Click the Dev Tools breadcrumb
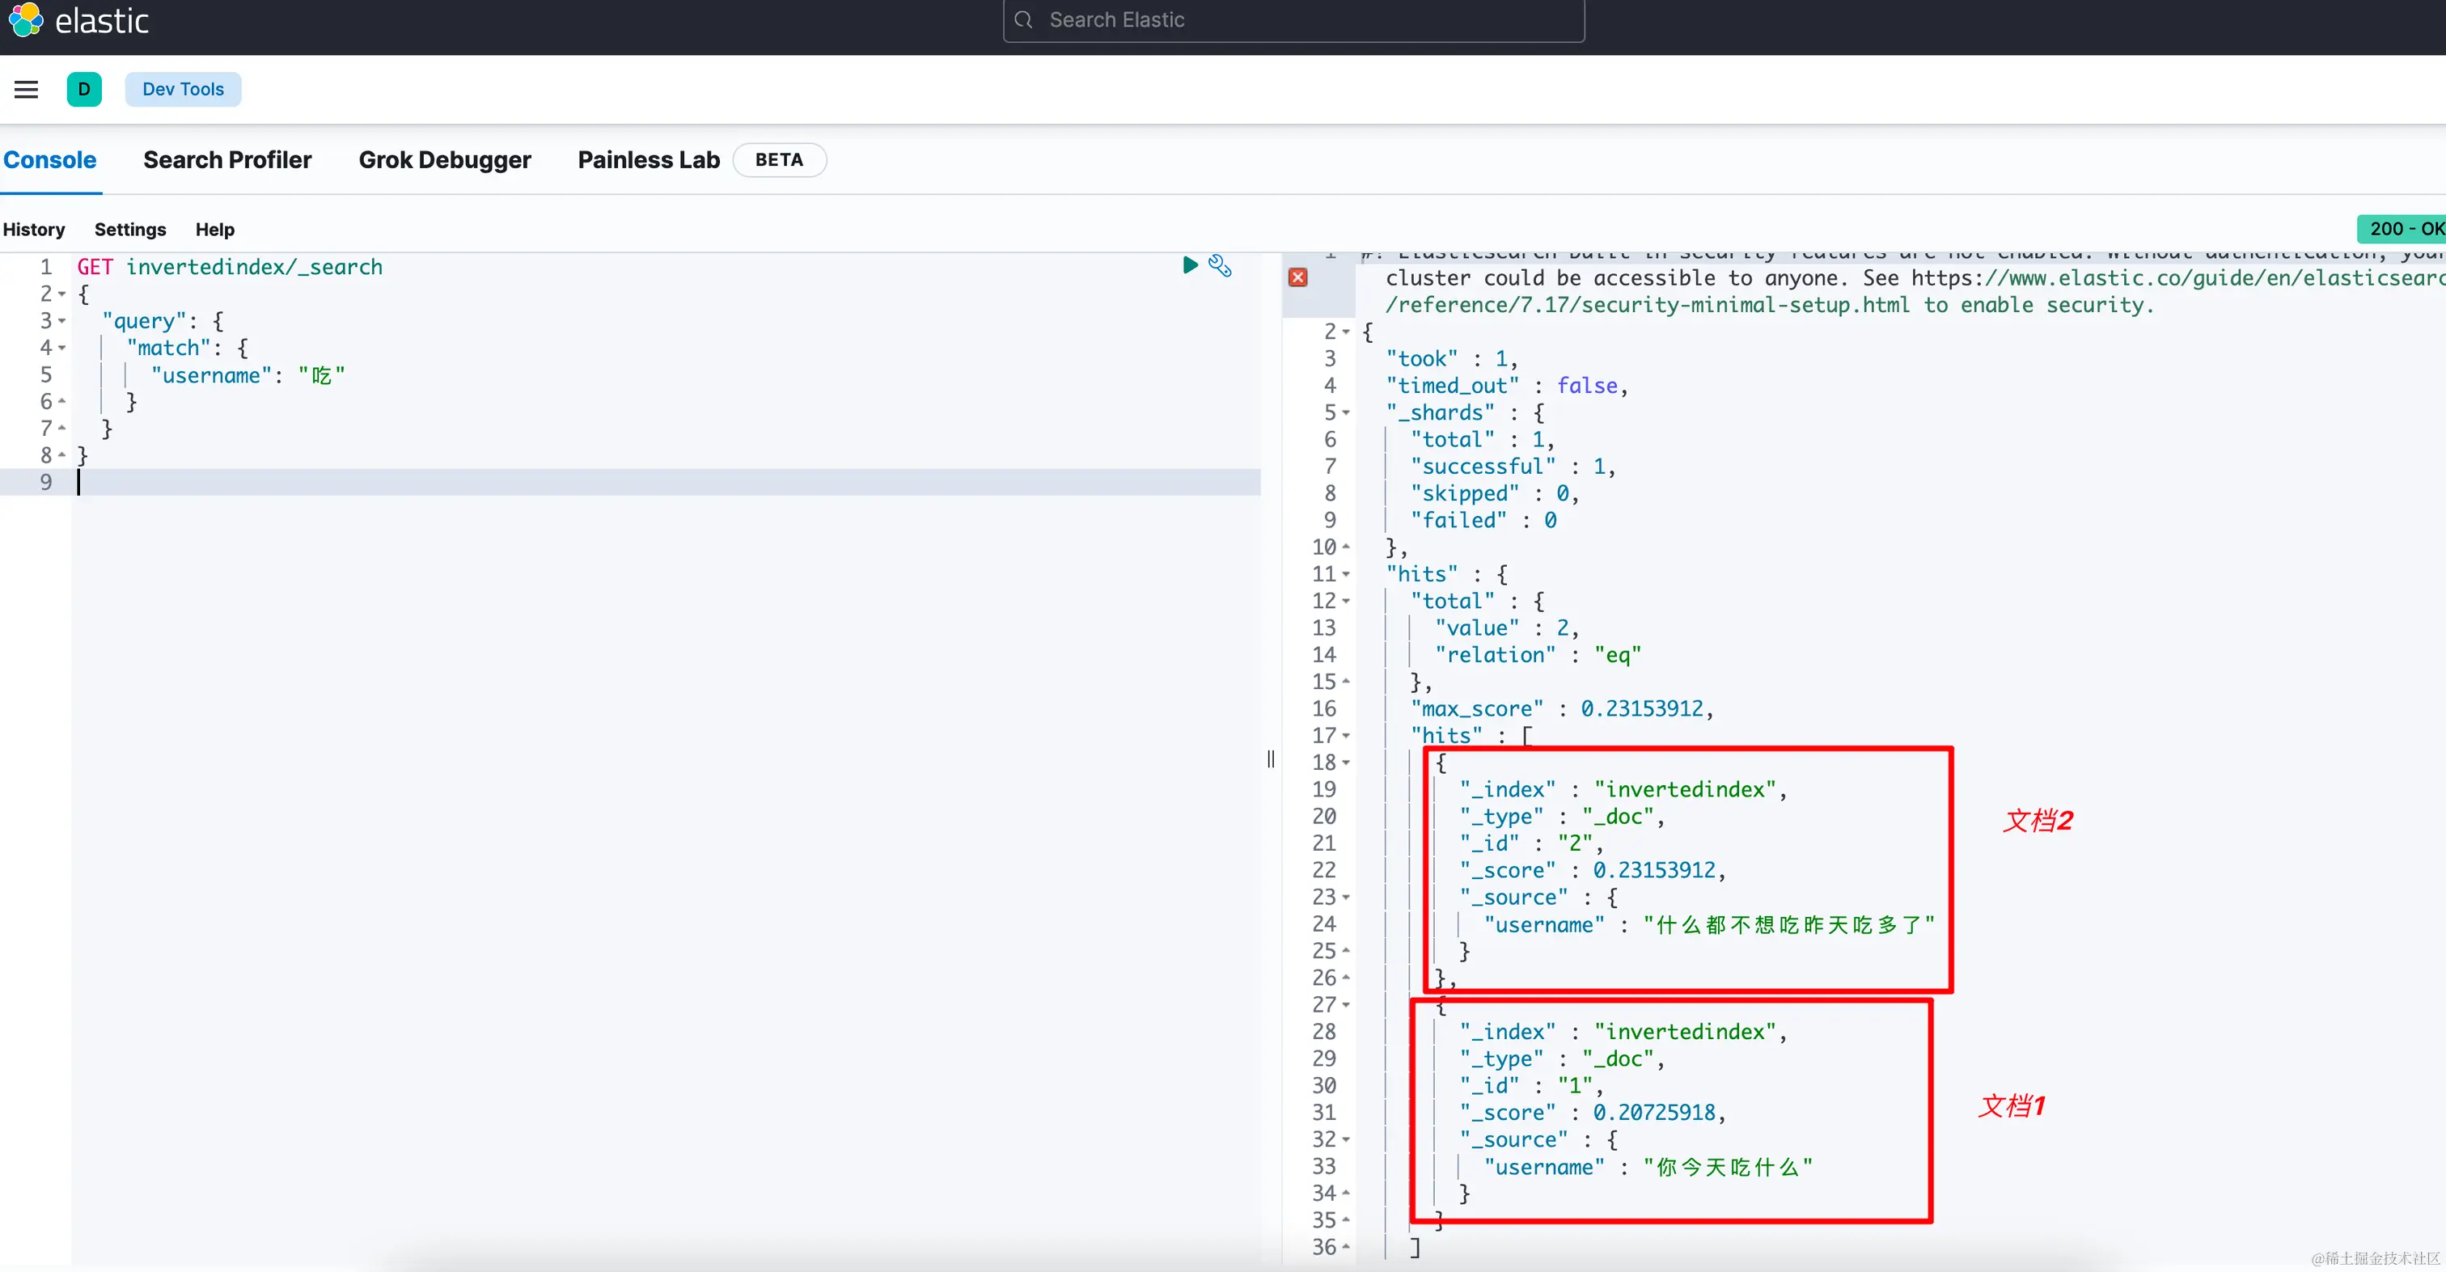This screenshot has height=1272, width=2446. coord(184,89)
